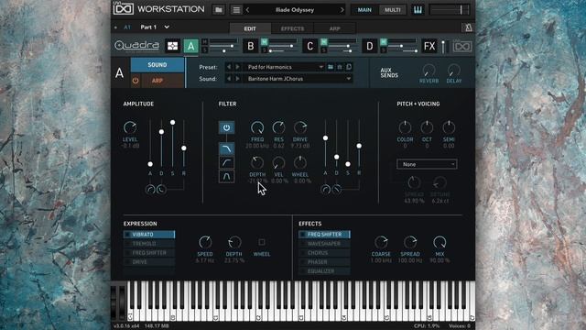The width and height of the screenshot is (586, 330).
Task: Toggle solo on layer A
Action: (x=205, y=49)
